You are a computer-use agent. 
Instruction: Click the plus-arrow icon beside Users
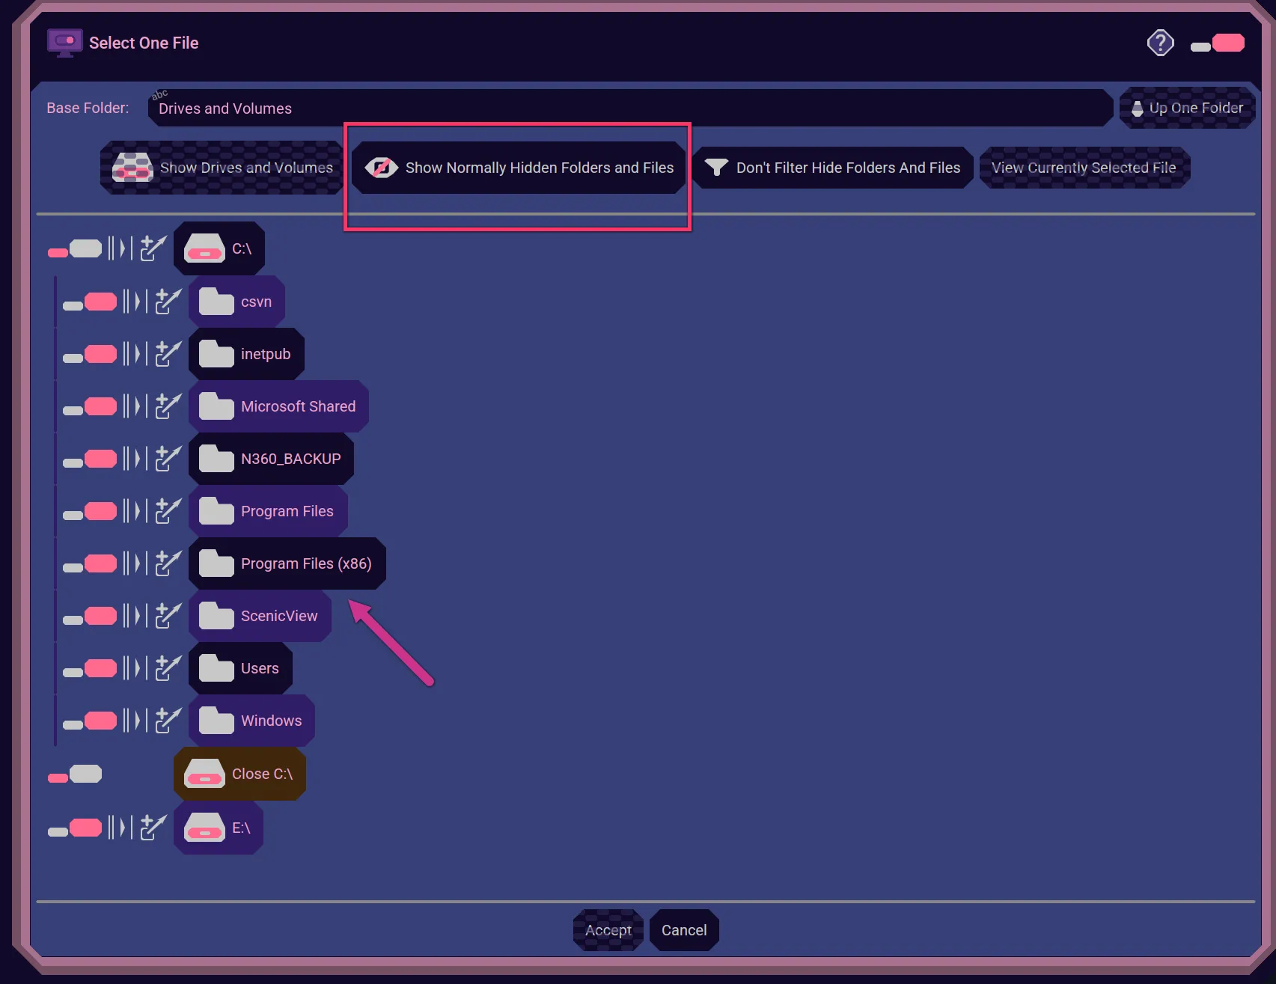168,668
